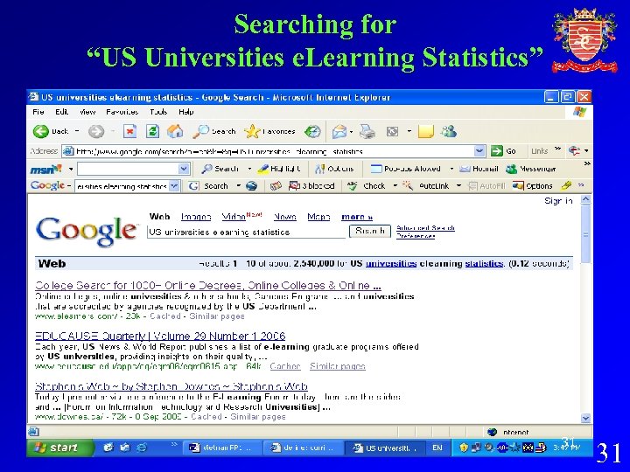Click the MSN toolbar Search button
630x472 pixels.
[220, 169]
